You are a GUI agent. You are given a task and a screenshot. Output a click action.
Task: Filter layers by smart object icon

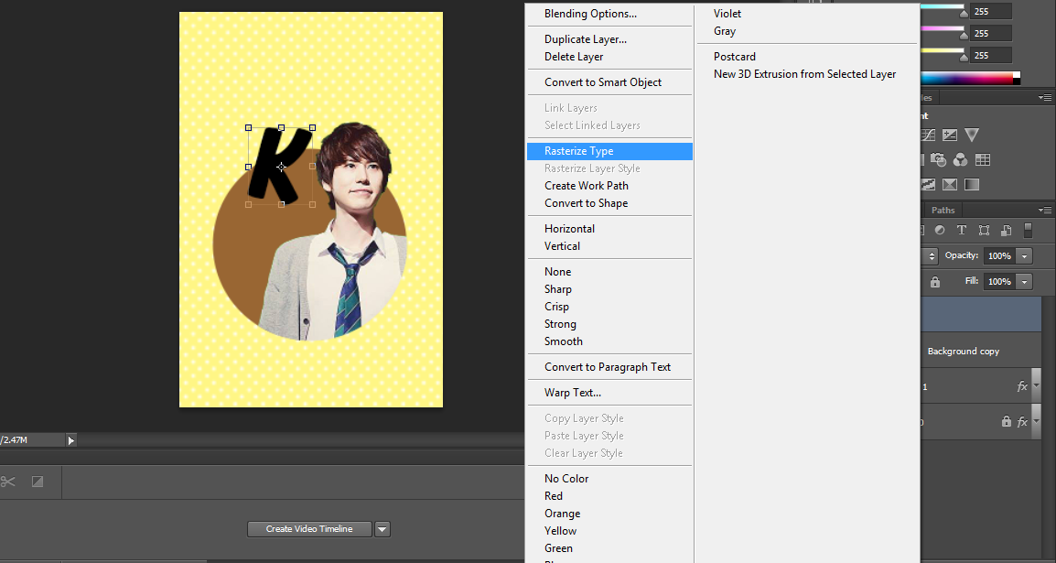point(1006,231)
